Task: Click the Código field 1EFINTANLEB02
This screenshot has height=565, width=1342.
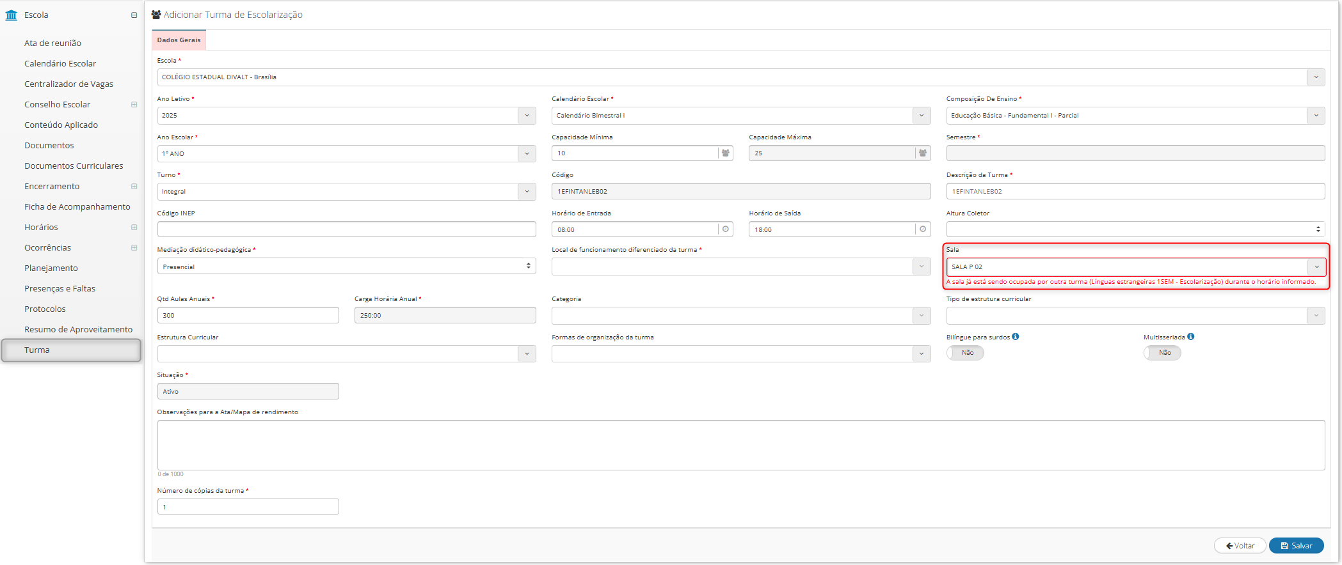Action: coord(741,191)
